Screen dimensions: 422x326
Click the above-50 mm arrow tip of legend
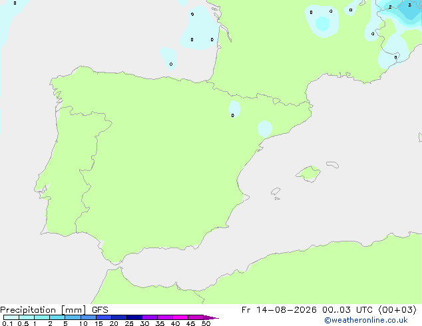pos(211,317)
